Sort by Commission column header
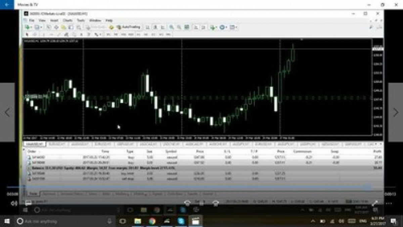 pos(302,151)
